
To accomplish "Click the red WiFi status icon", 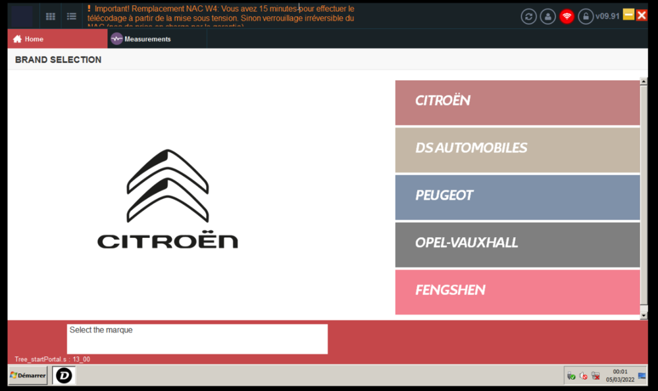I will coord(567,16).
